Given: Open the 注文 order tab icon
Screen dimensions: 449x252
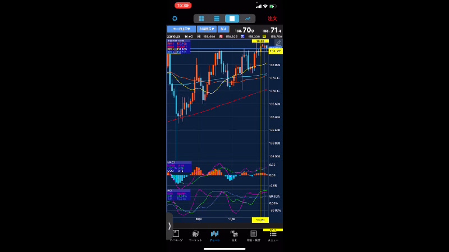Looking at the screenshot, I should tap(234, 235).
